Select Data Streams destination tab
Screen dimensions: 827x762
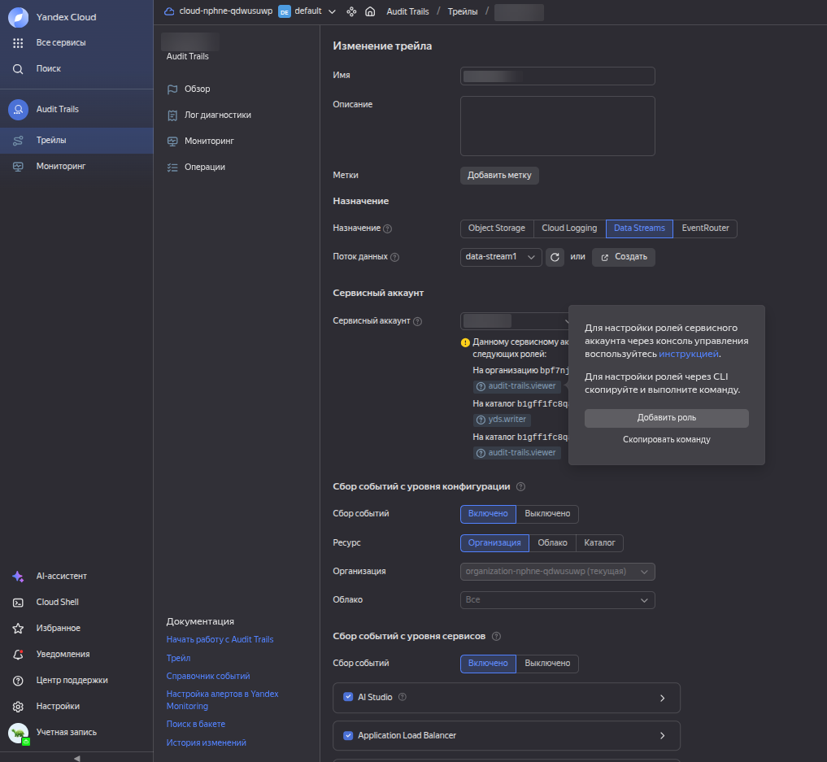[x=639, y=229]
